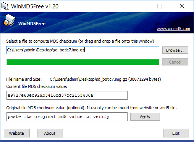
Task: Show the About dialog
Action: 50,133
